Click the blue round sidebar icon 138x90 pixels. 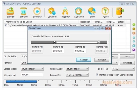point(134,46)
